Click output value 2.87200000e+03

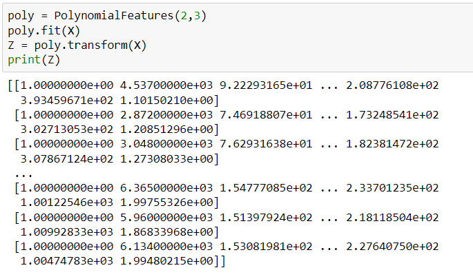tap(166, 115)
